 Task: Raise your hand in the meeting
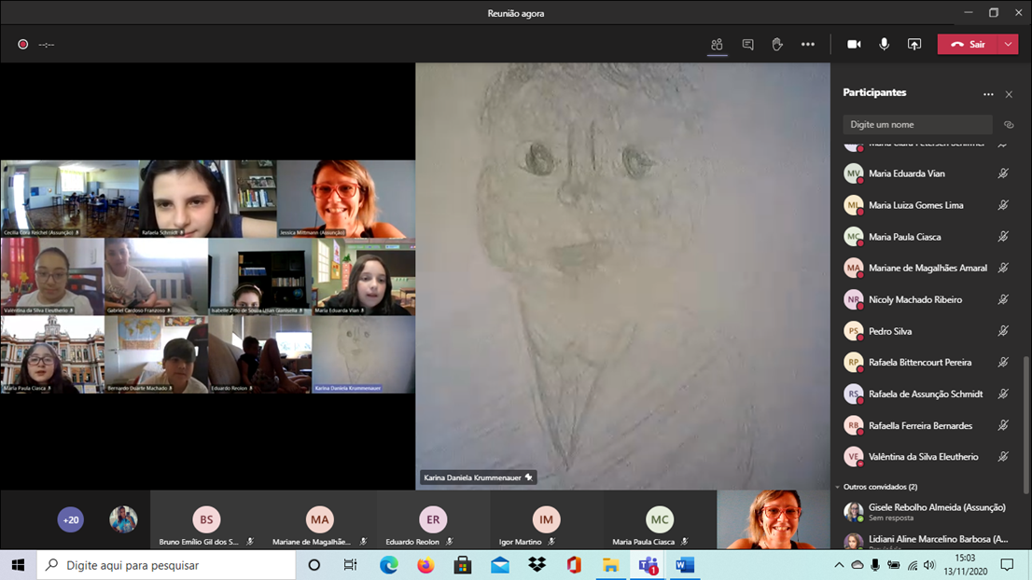[777, 44]
